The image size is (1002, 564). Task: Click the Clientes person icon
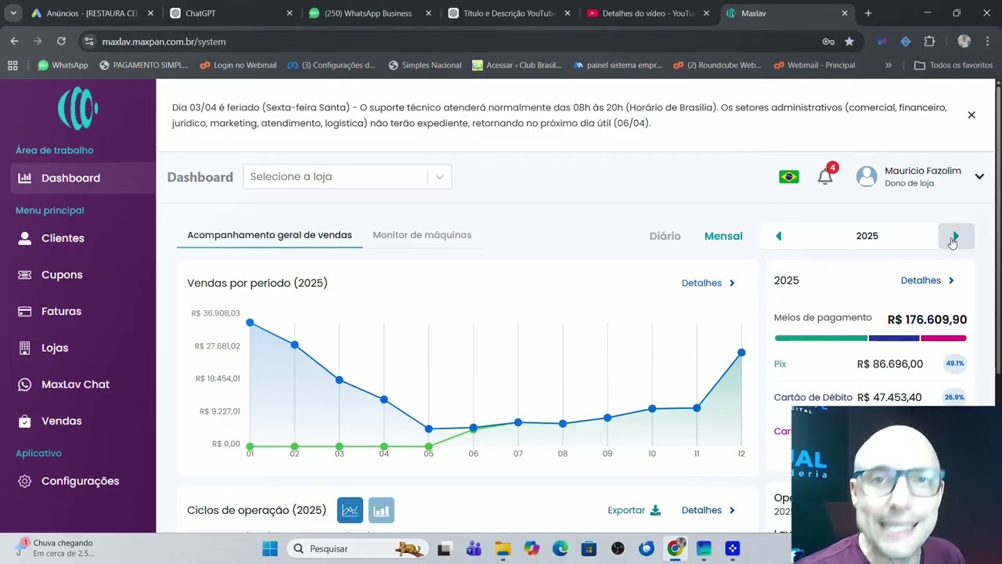[x=25, y=238]
